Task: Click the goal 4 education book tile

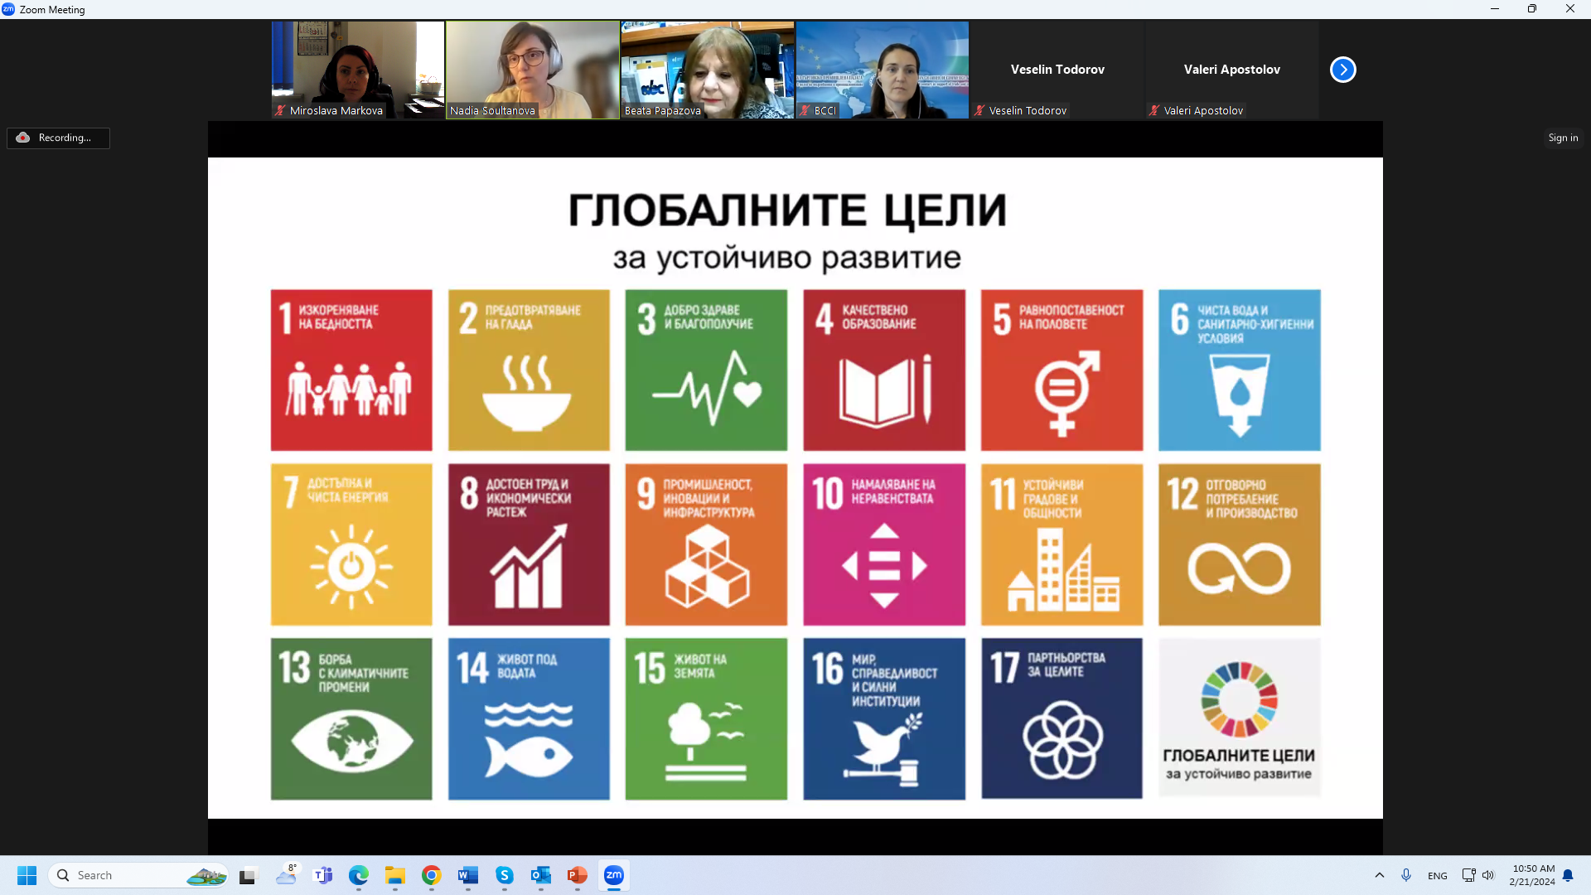Action: (x=884, y=370)
